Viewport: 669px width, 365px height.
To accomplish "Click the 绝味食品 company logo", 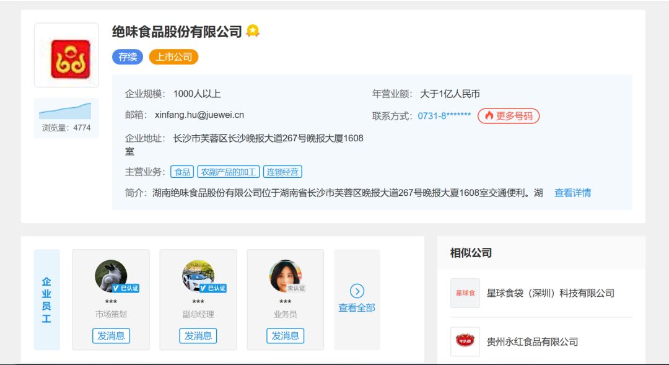I will pyautogui.click(x=66, y=58).
